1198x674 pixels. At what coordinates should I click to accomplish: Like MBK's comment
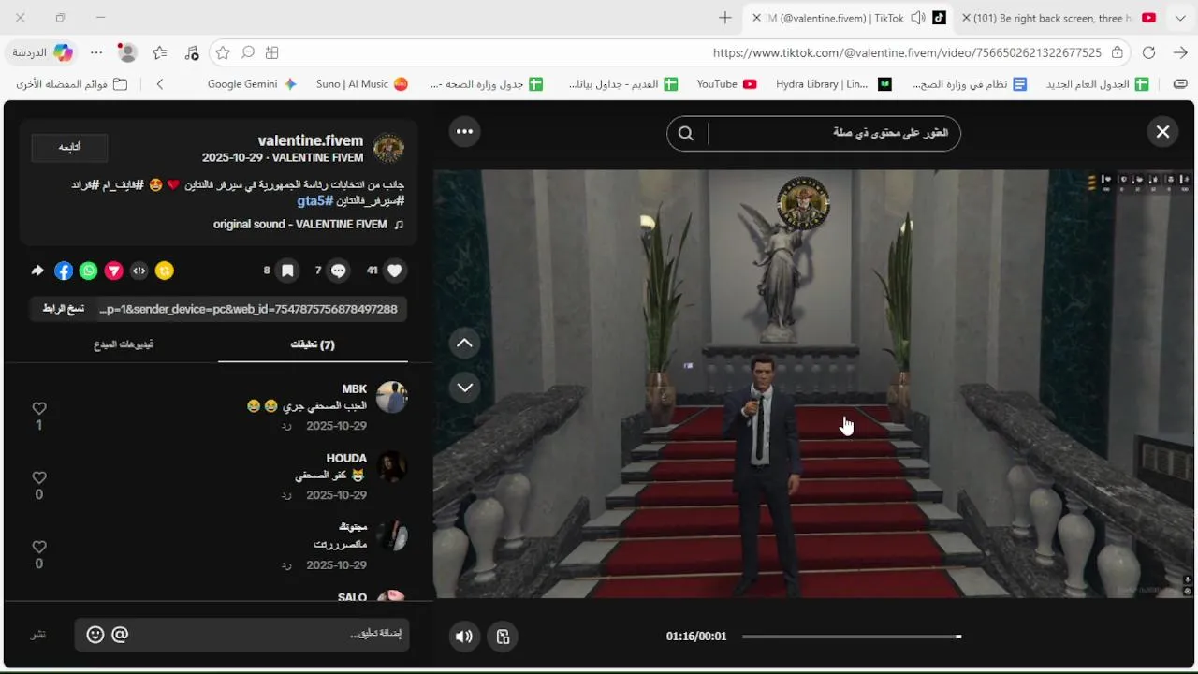(39, 409)
